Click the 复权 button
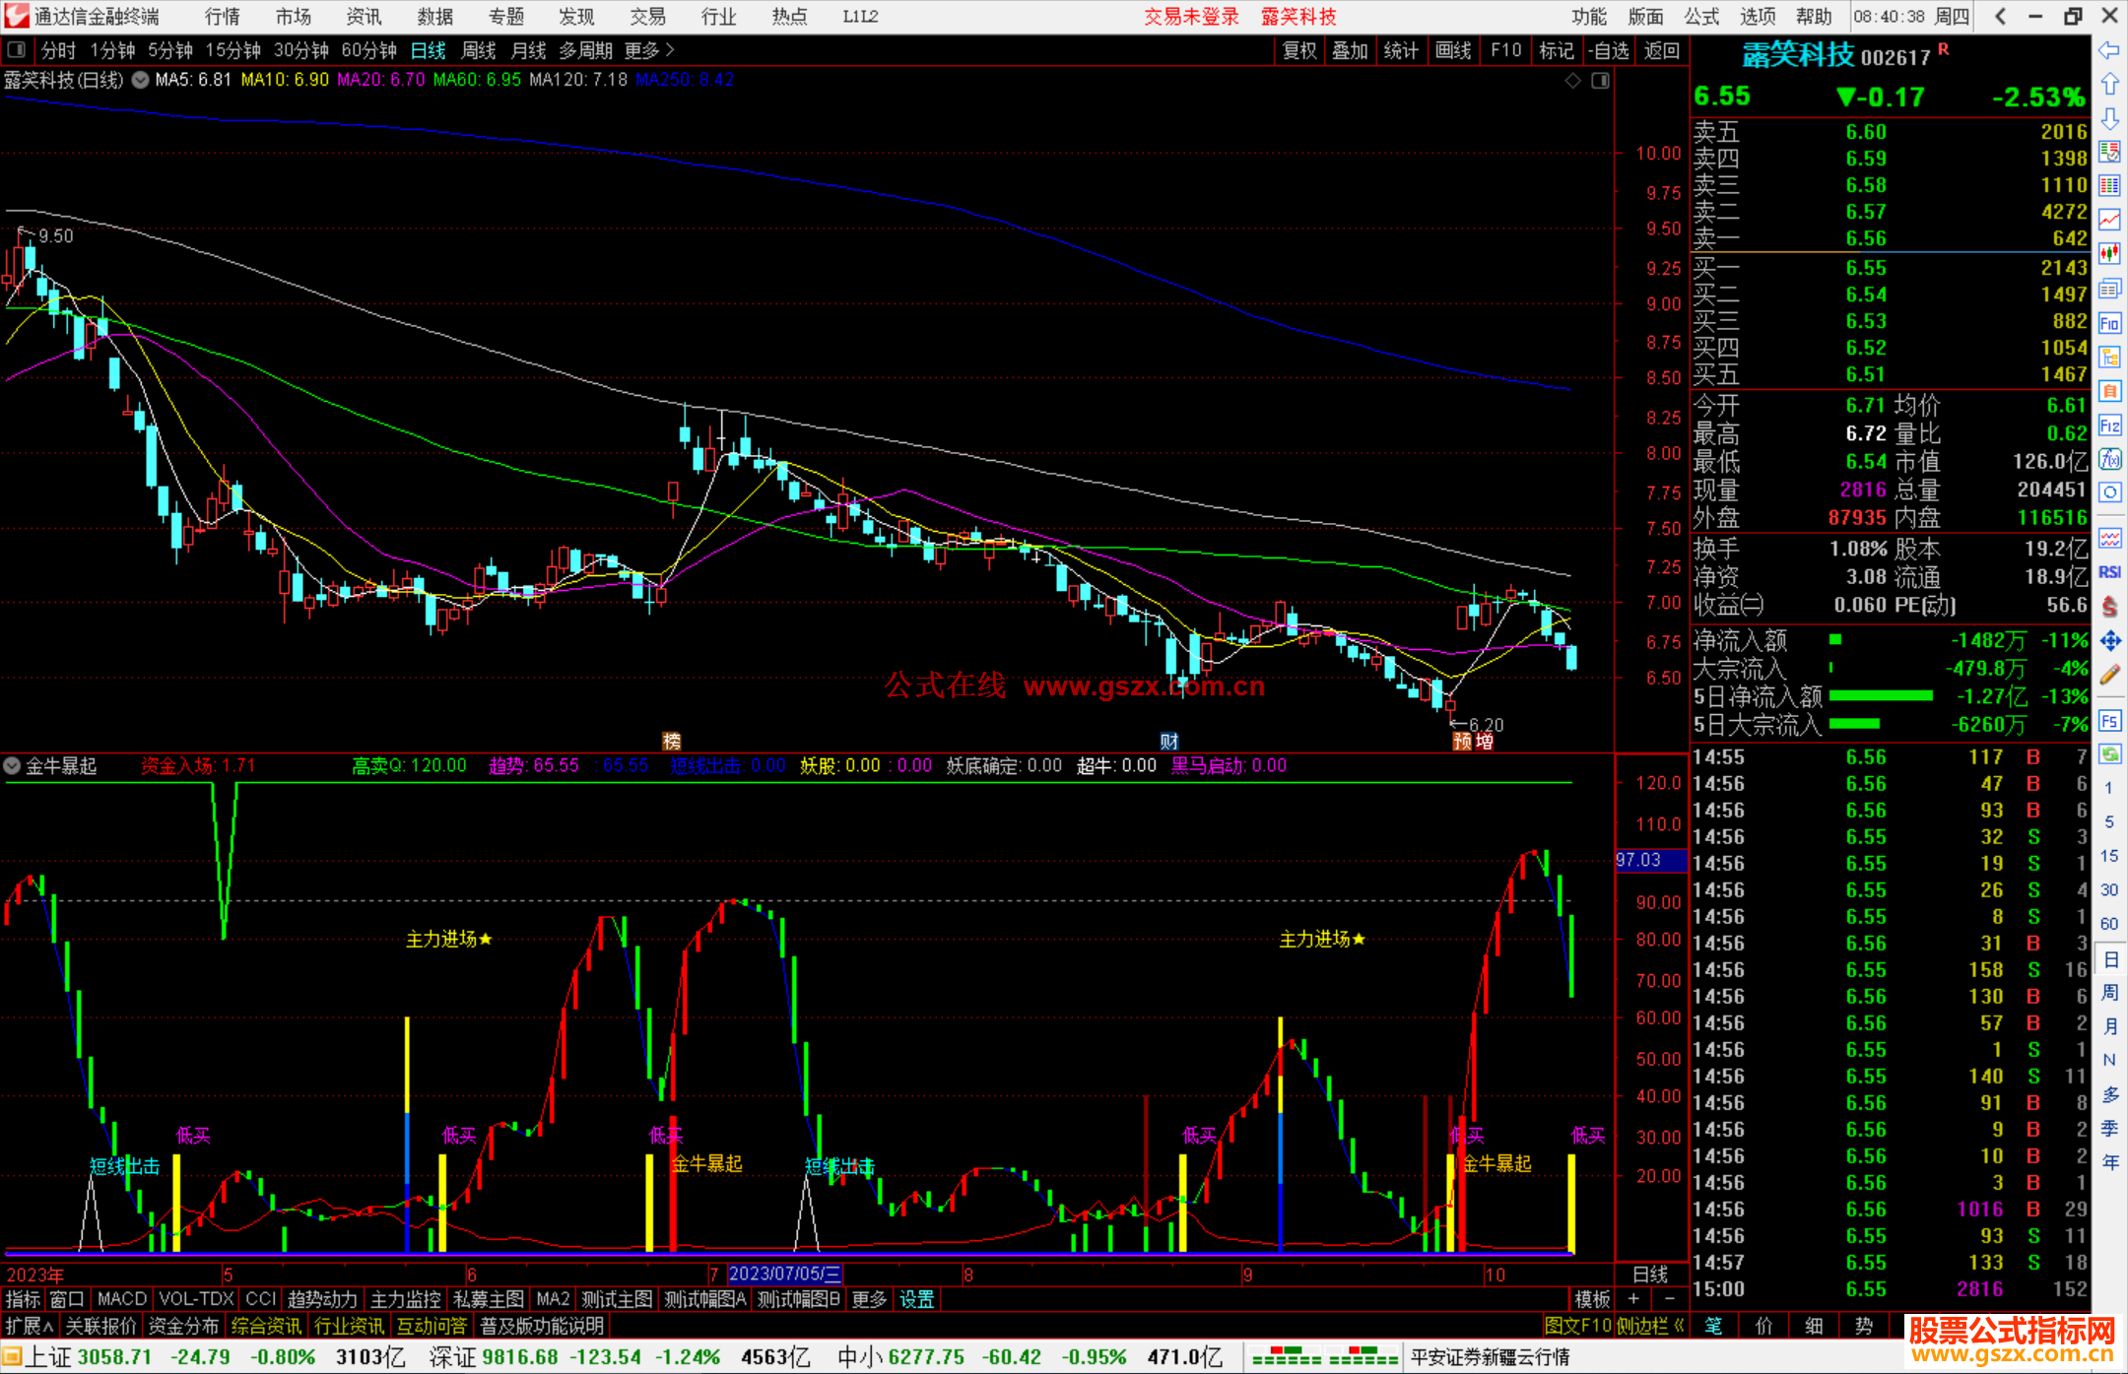The height and width of the screenshot is (1374, 2128). (x=1299, y=50)
